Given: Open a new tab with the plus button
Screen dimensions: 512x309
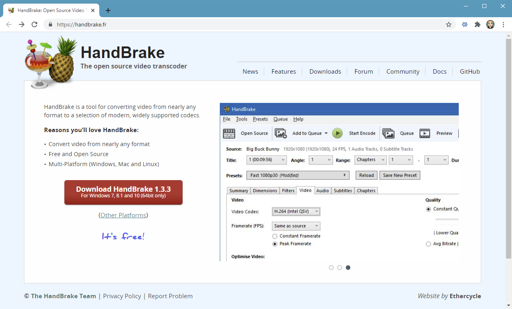Looking at the screenshot, I should pyautogui.click(x=108, y=10).
